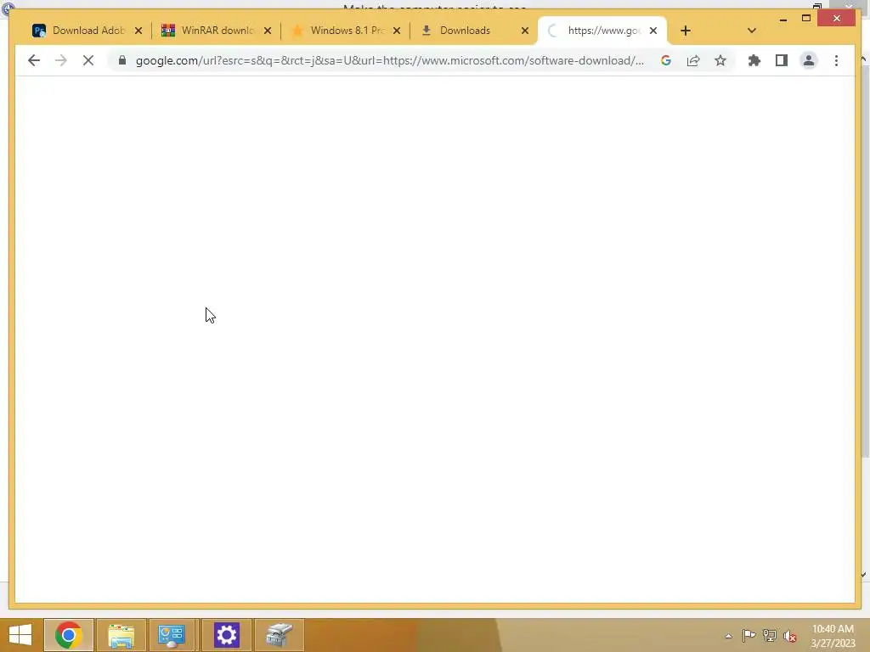Close the loading google.com tab
This screenshot has height=652, width=870.
click(x=653, y=31)
